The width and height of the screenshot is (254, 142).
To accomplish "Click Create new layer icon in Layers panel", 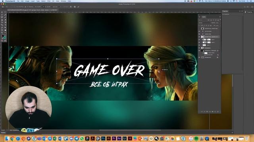I will tap(215, 111).
